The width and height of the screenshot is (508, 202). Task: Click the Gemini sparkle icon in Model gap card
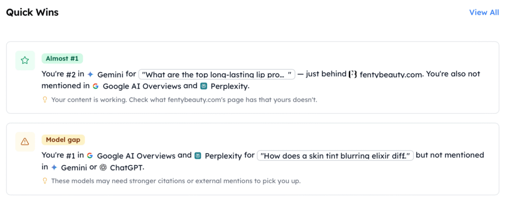(x=54, y=167)
